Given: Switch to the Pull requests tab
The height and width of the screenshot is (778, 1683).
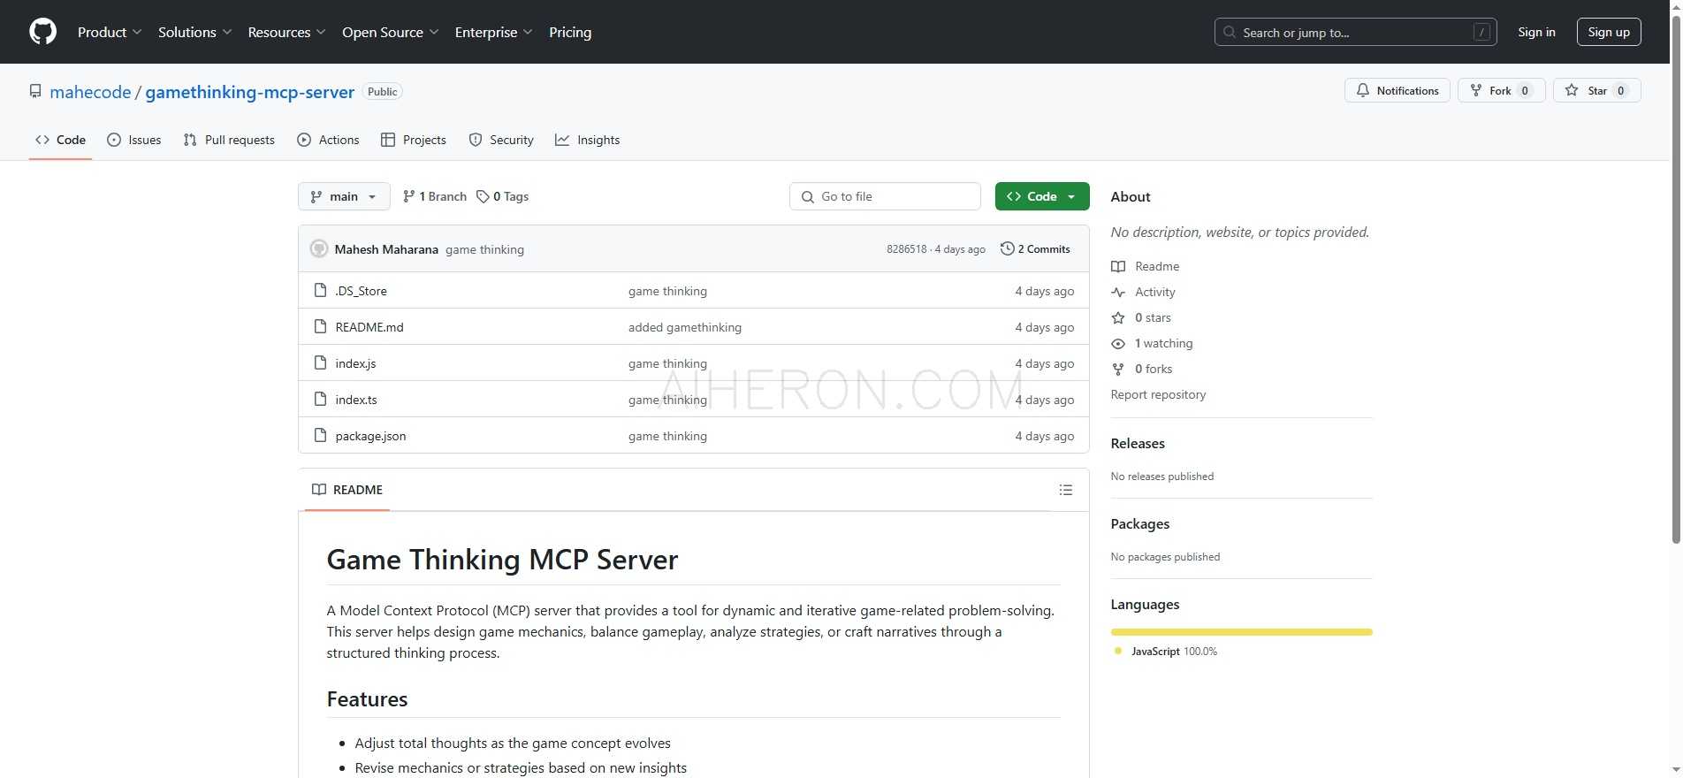Looking at the screenshot, I should [229, 140].
